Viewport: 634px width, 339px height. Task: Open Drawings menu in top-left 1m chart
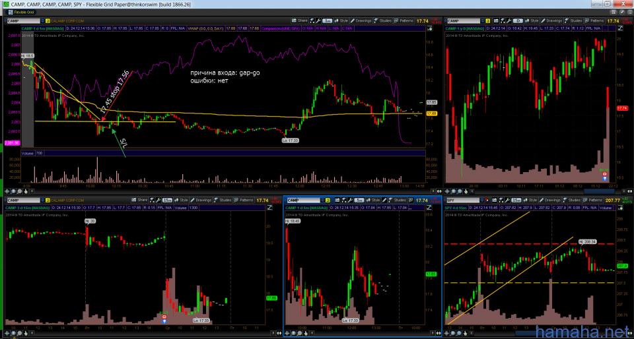coord(361,20)
